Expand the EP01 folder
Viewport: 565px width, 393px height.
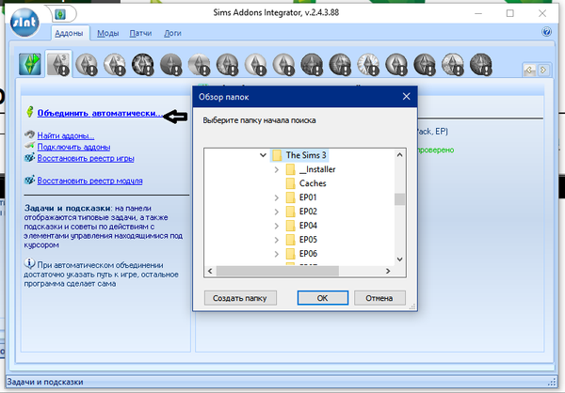tap(276, 197)
